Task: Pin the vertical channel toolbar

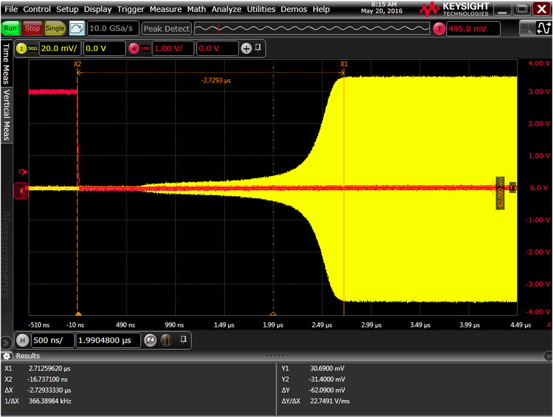Action: [258, 48]
